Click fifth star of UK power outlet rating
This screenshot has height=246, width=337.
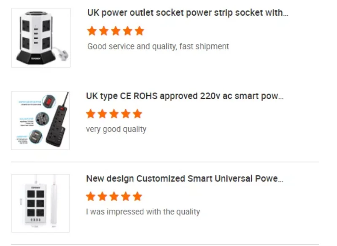point(139,31)
